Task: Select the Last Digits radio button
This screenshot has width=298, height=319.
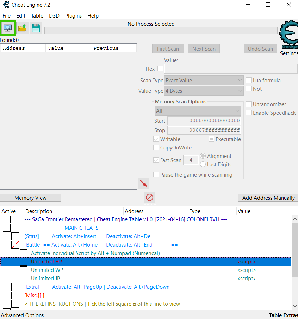Action: pyautogui.click(x=203, y=164)
